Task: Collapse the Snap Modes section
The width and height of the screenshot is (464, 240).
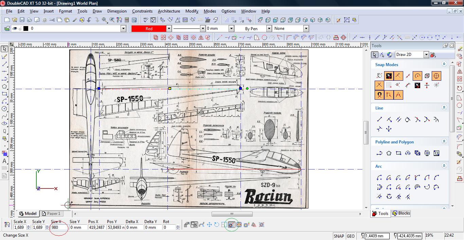Action: click(444, 64)
